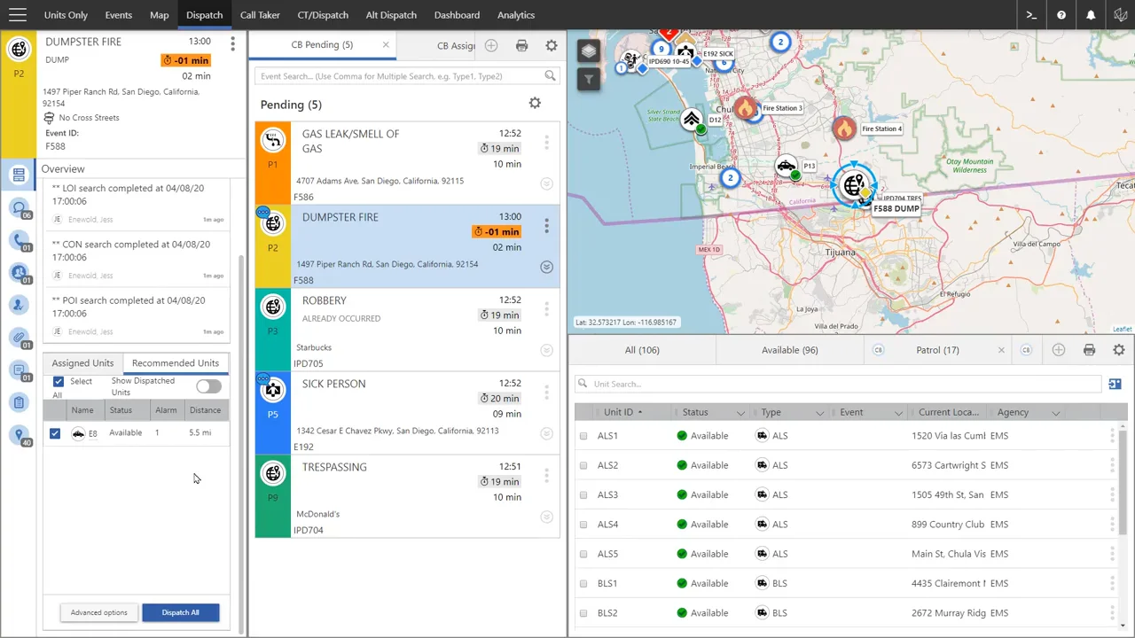
Task: Click the Dispatch All button
Action: [181, 612]
